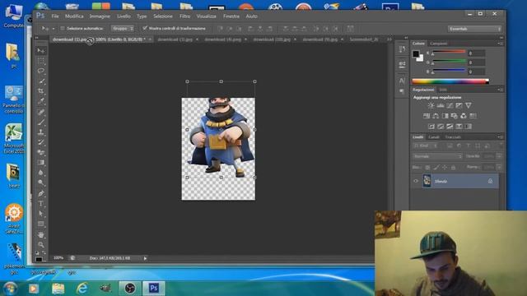The width and height of the screenshot is (527, 296).
Task: Select the Hand tool
Action: 41,234
